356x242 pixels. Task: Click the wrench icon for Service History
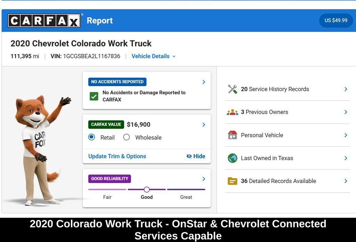click(233, 89)
